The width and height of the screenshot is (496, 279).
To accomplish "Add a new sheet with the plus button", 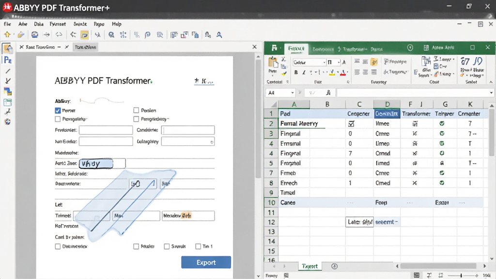I will [x=334, y=266].
